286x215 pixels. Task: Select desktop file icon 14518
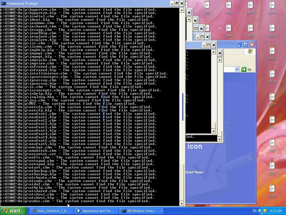click(x=250, y=8)
